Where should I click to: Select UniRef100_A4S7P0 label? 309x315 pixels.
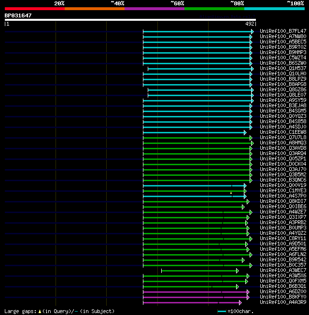tap(283, 196)
